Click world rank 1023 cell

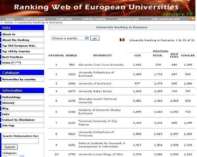pos(72,74)
